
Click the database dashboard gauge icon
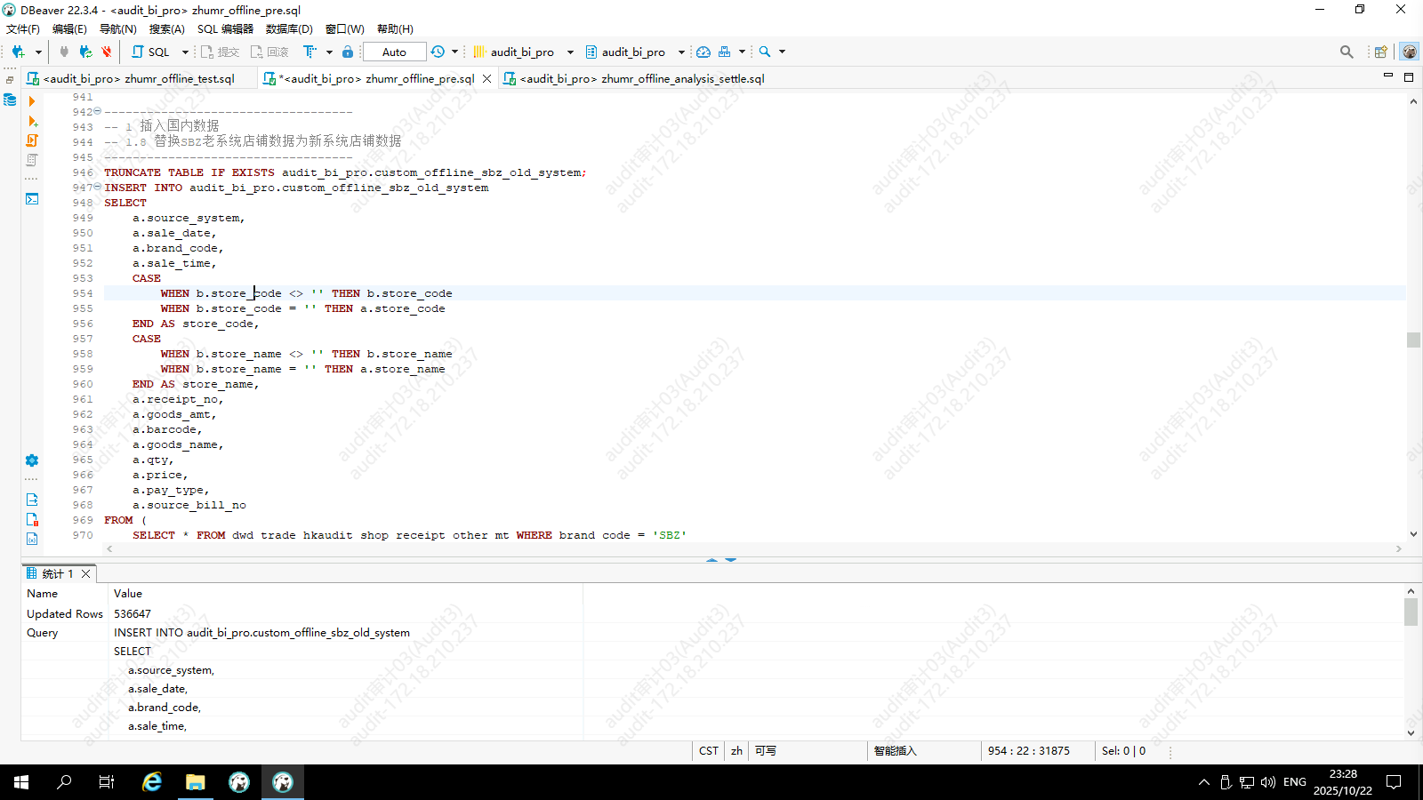point(703,52)
